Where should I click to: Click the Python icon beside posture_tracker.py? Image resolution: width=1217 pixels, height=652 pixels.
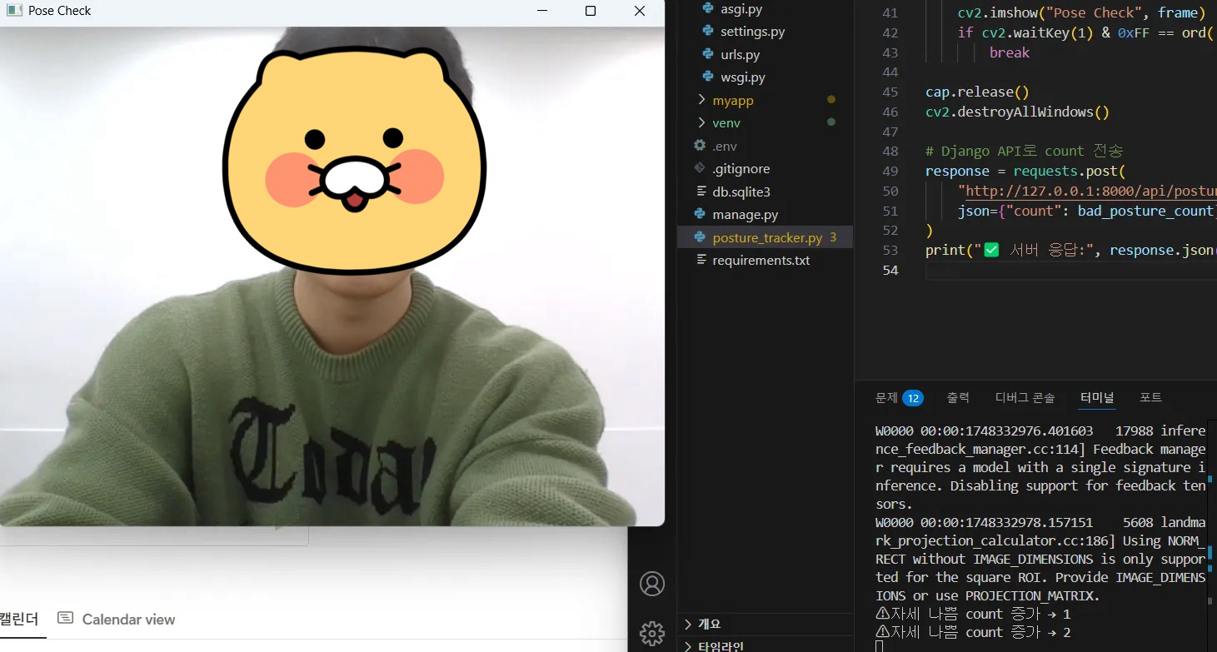pos(700,237)
